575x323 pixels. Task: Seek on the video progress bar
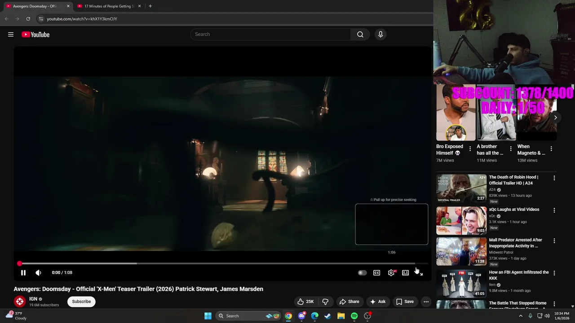tap(223, 263)
